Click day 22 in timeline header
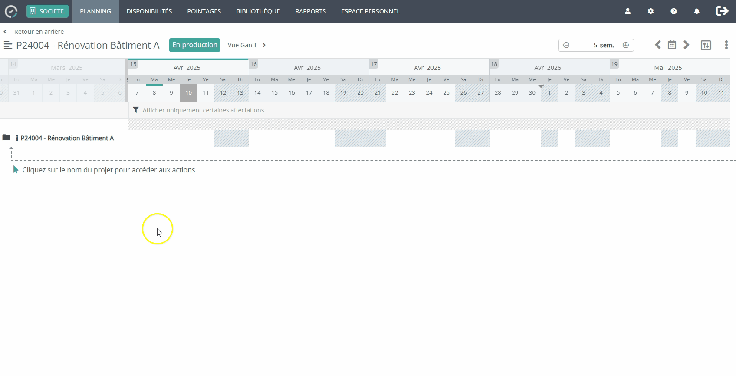736x376 pixels. tap(394, 93)
